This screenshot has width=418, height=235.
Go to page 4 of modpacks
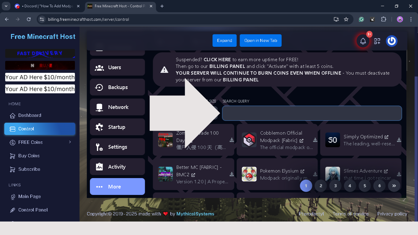tap(350, 186)
